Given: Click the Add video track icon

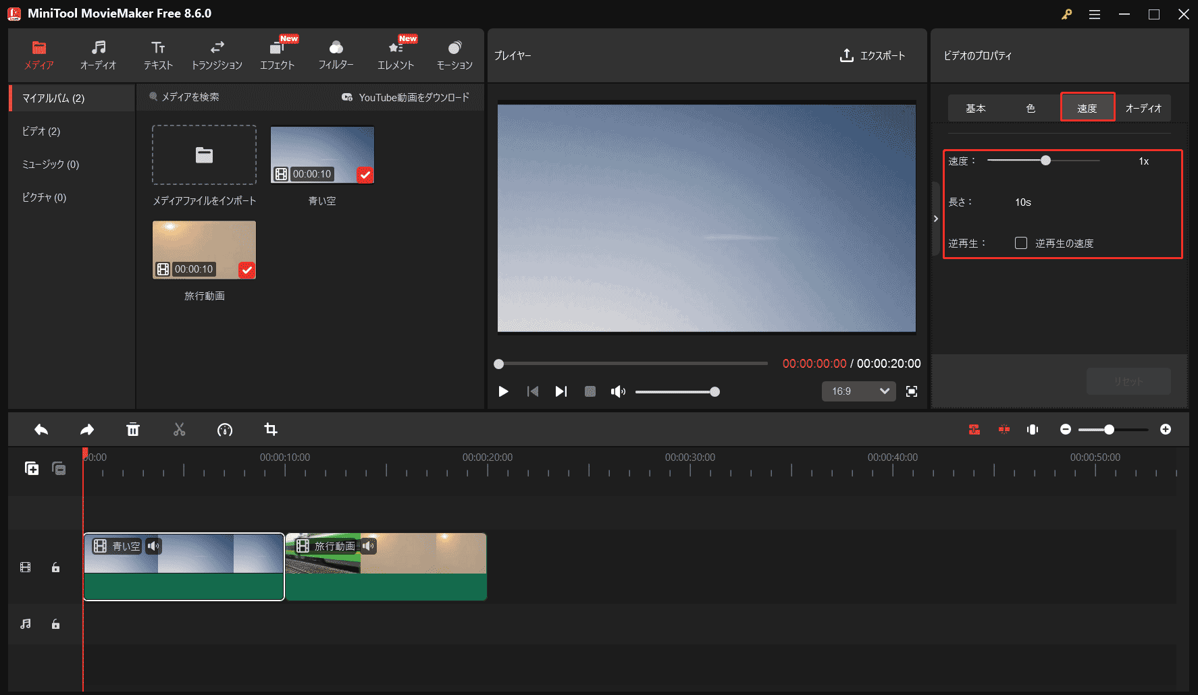Looking at the screenshot, I should (31, 468).
